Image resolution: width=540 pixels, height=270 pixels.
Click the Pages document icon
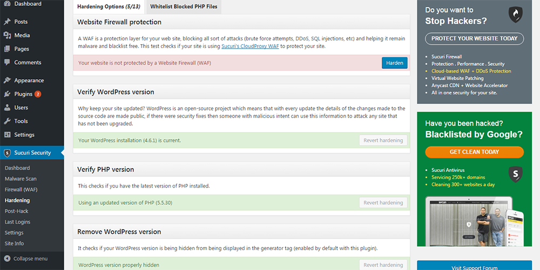7,49
